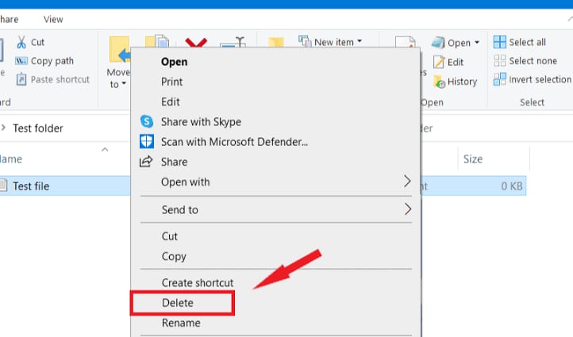Viewport: 573px width, 337px height.
Task: Open the Move to dropdown
Action: coord(117,79)
